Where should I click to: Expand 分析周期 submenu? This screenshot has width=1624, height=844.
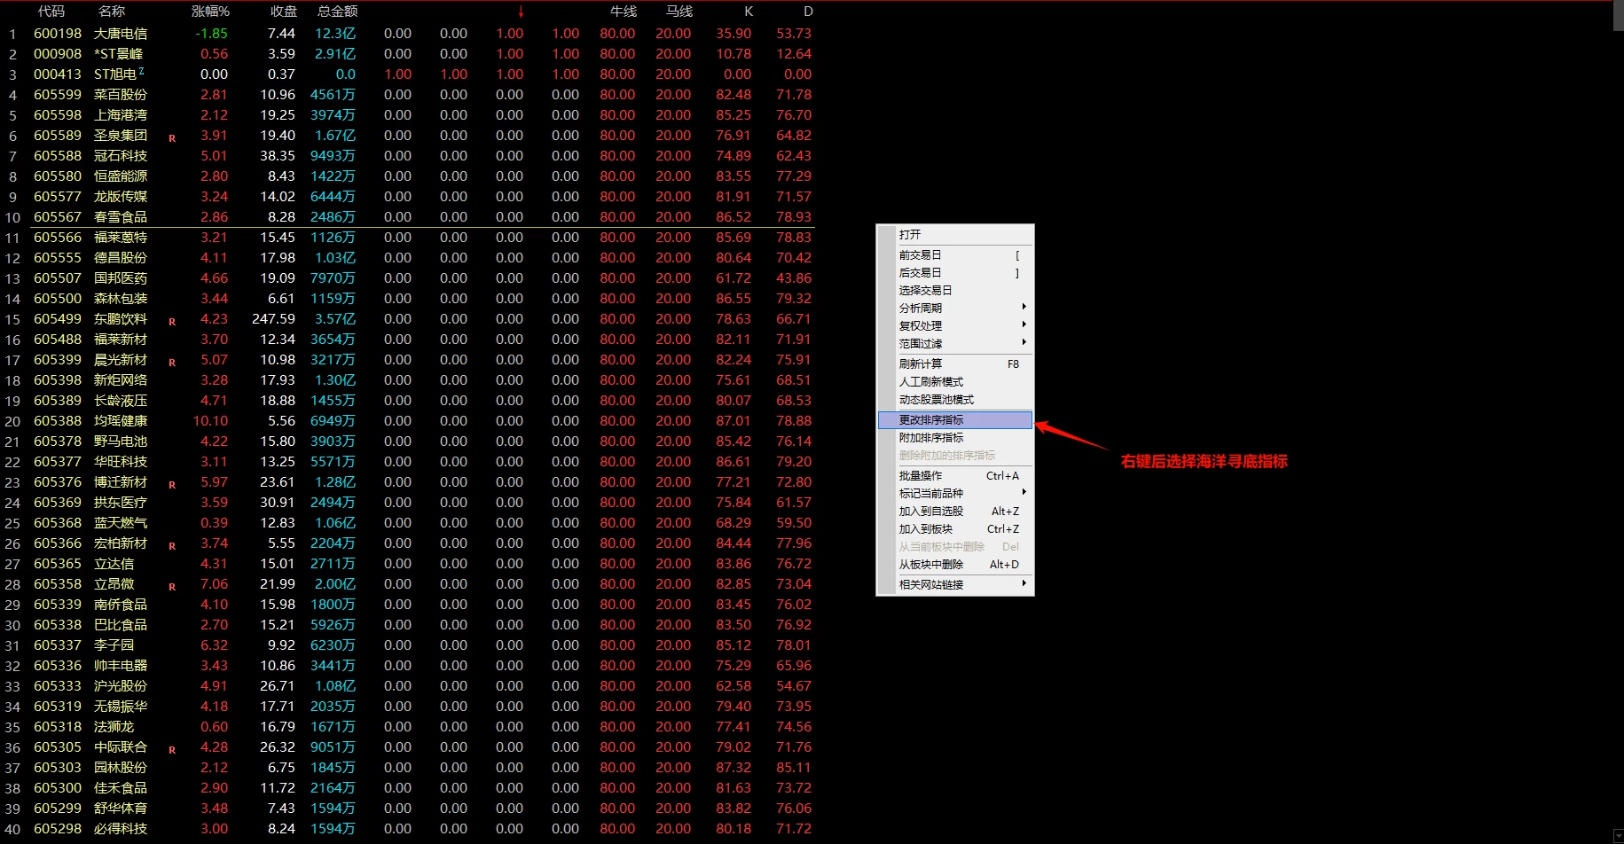click(x=964, y=308)
